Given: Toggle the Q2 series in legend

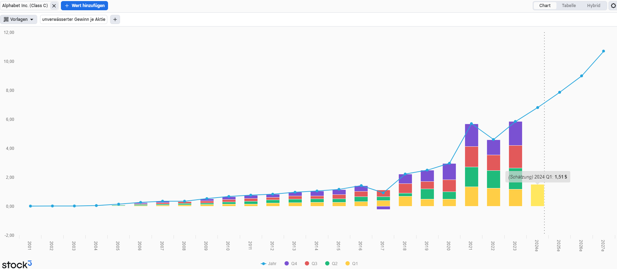Looking at the screenshot, I should point(331,264).
